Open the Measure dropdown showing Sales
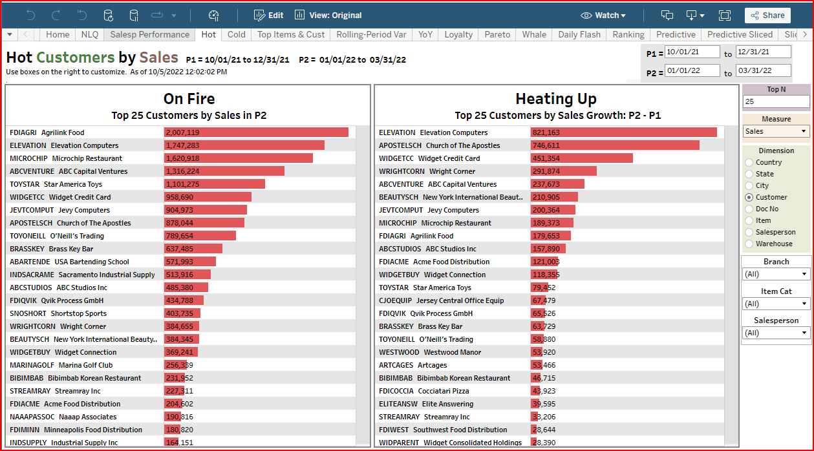This screenshot has width=814, height=451. pos(776,132)
